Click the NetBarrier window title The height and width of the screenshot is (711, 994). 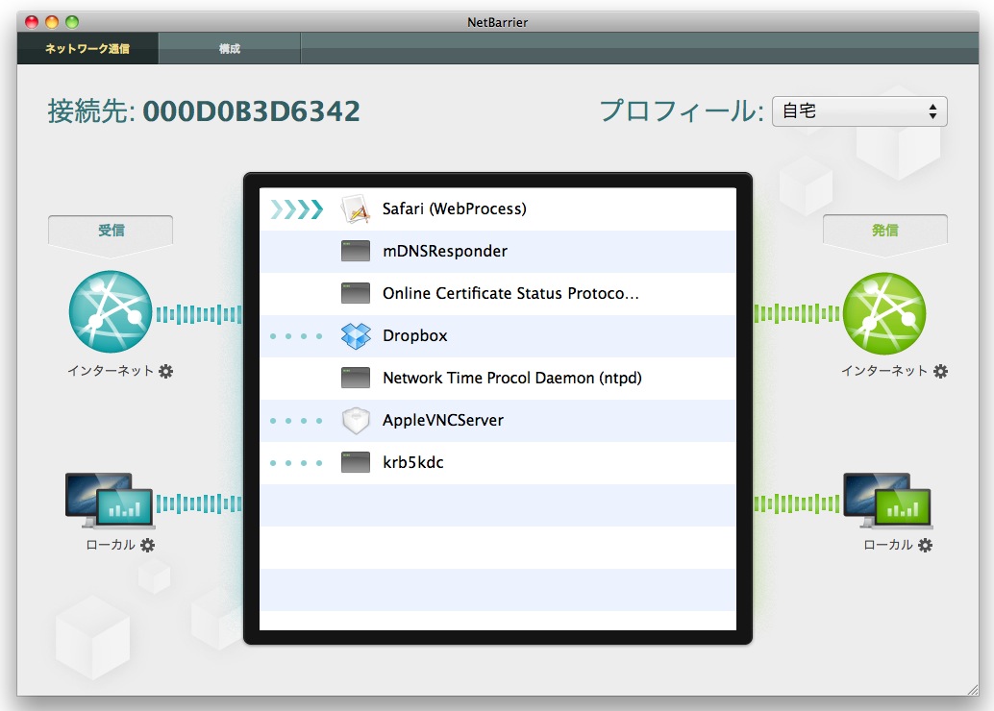[498, 22]
